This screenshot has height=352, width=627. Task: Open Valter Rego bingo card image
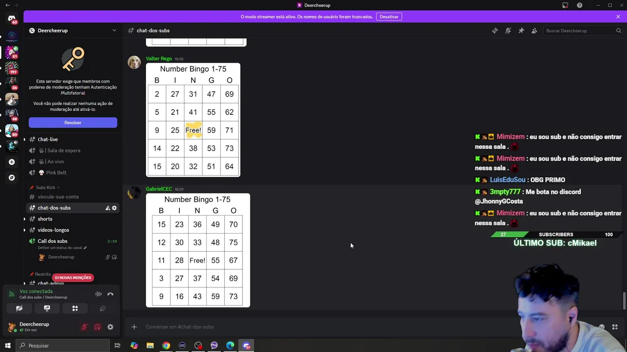193,120
